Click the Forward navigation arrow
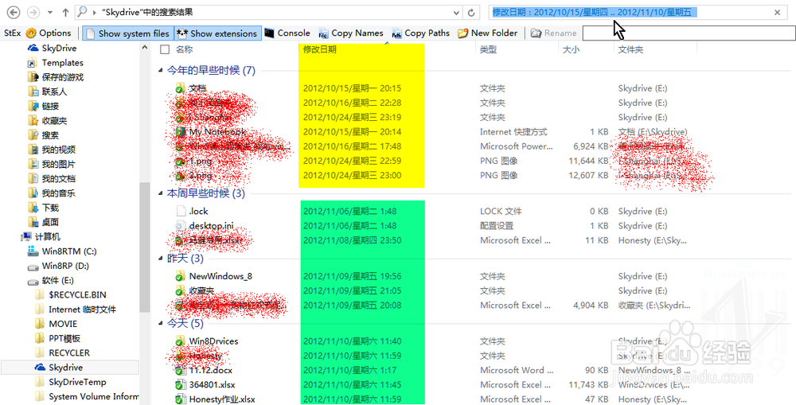Viewport: 796px width, 405px height. (33, 12)
